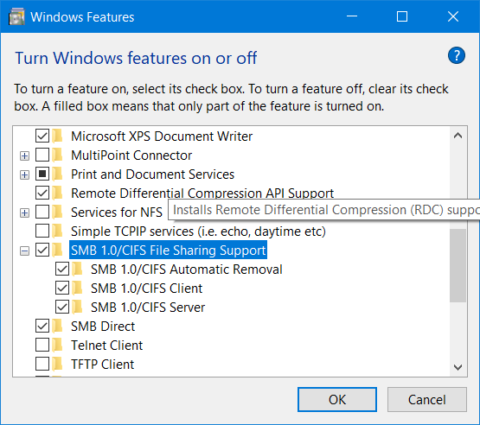480x425 pixels.
Task: Click folder icon next to SMB 1.0/CIFS Client
Action: click(x=78, y=289)
